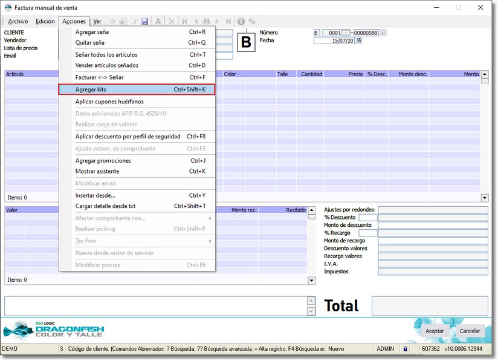The width and height of the screenshot is (498, 361).
Task: Click the last-record navigation arrow icon
Action: 229,21
